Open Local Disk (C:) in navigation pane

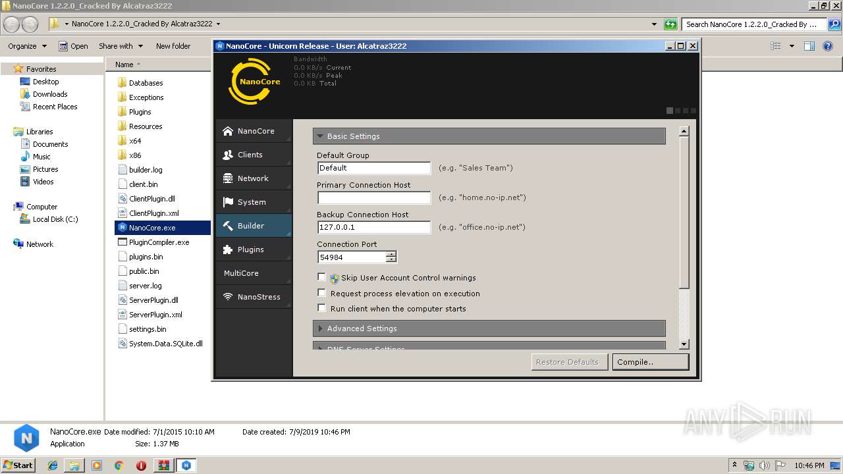pyautogui.click(x=55, y=219)
